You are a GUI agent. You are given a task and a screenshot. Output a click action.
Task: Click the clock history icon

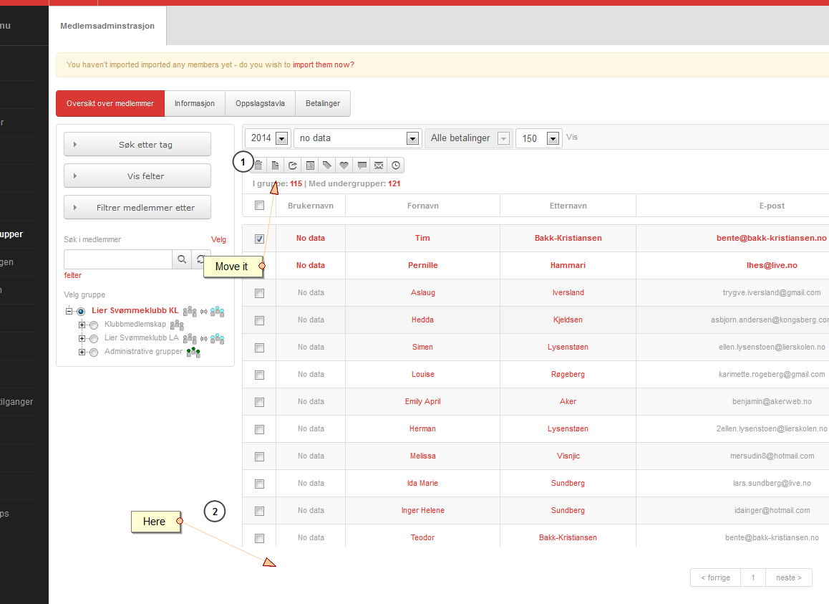[x=396, y=166]
